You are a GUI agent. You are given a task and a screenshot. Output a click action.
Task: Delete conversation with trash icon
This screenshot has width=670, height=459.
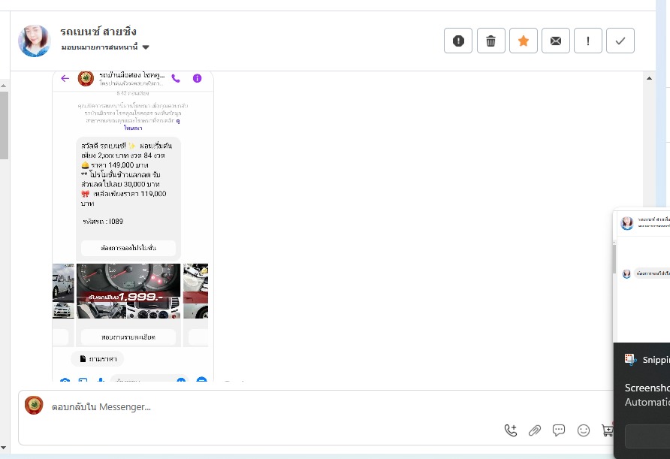click(x=491, y=41)
